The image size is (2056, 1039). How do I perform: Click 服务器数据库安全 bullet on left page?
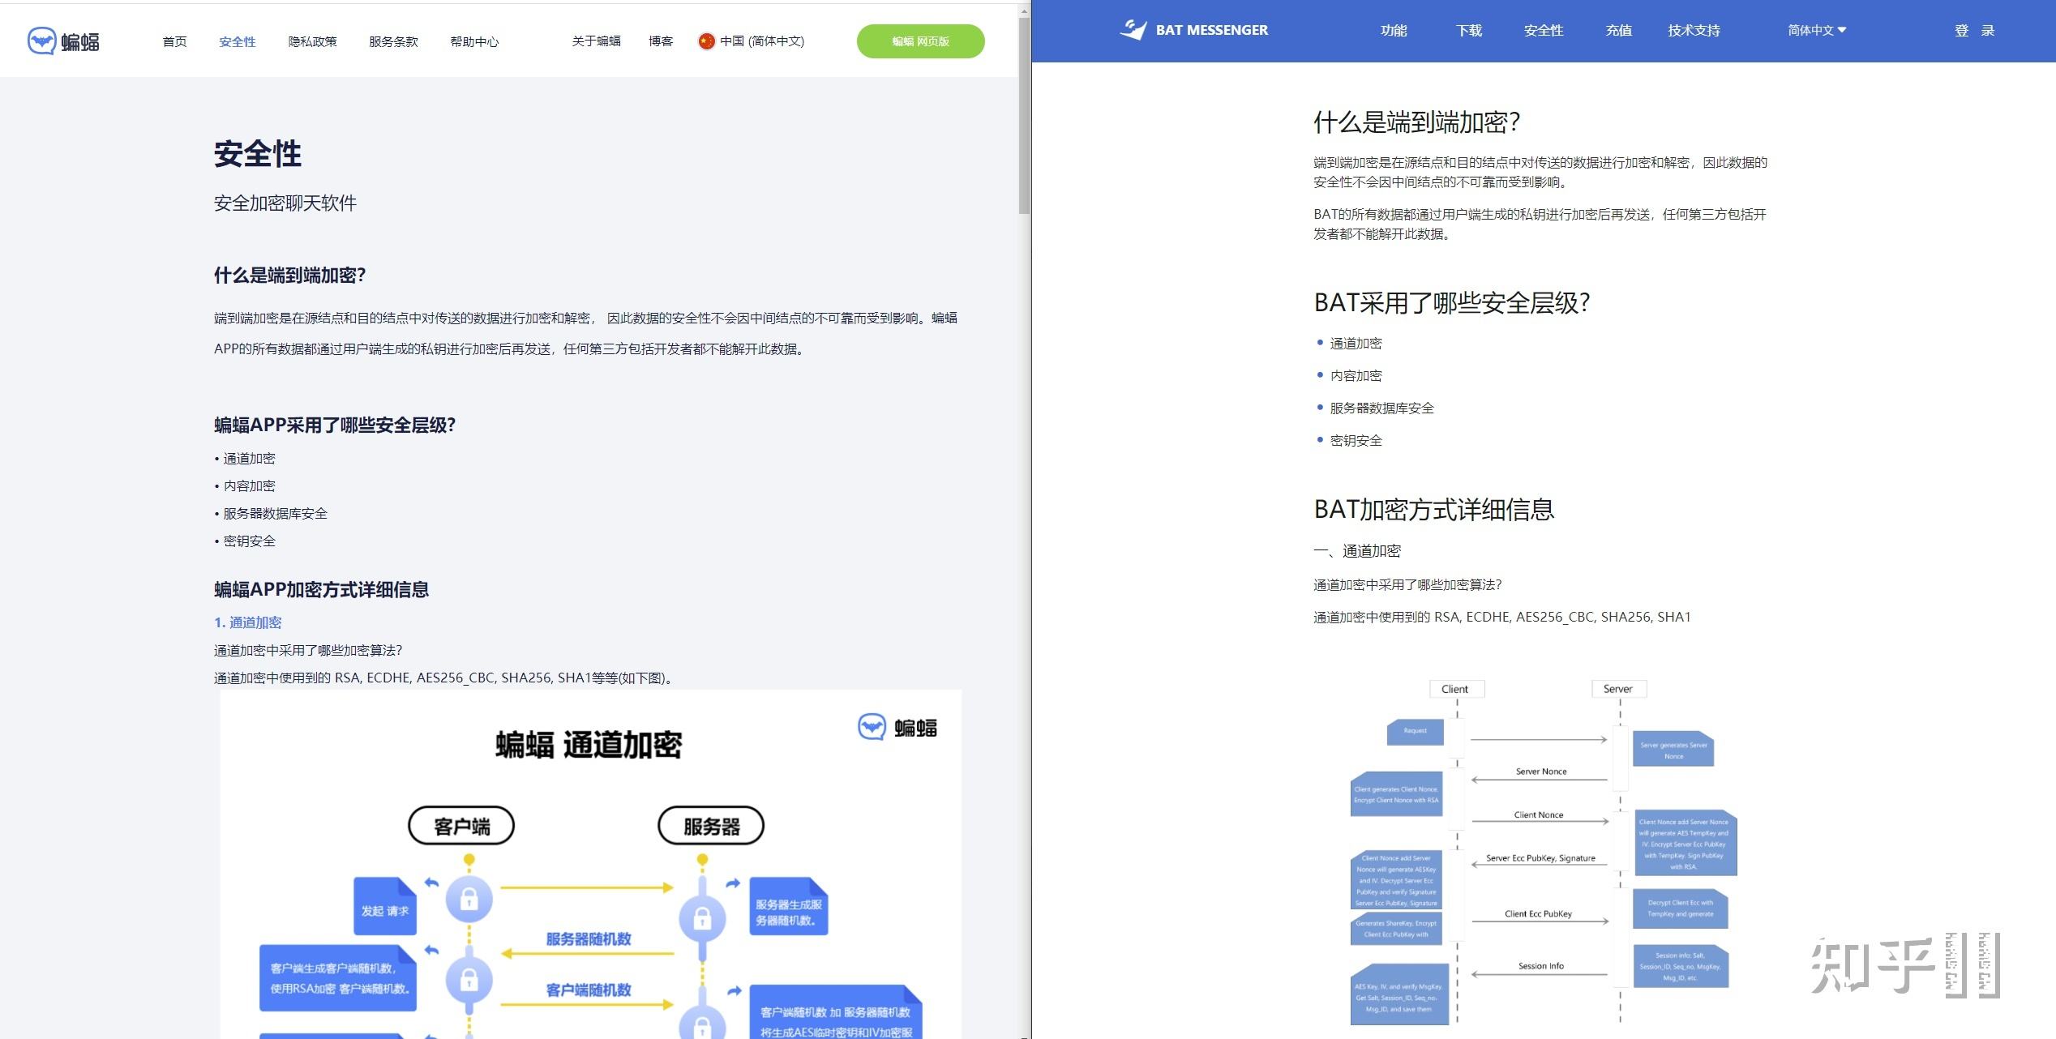(275, 513)
